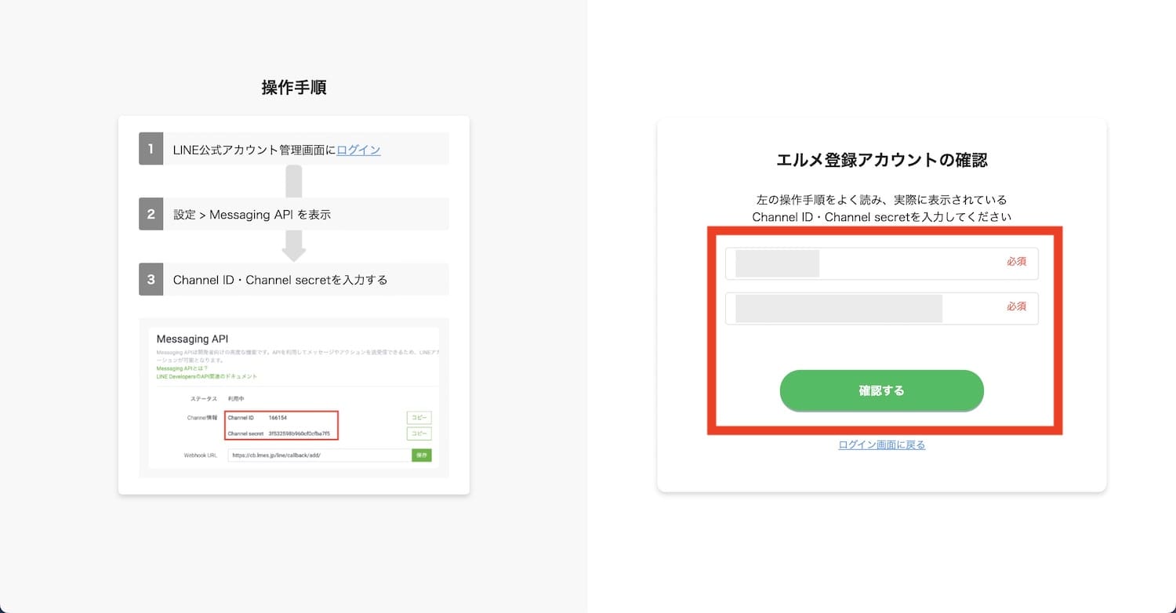Viewport: 1176px width, 613px height.
Task: Click the connector bar between steps 1 and 2
Action: pyautogui.click(x=294, y=181)
